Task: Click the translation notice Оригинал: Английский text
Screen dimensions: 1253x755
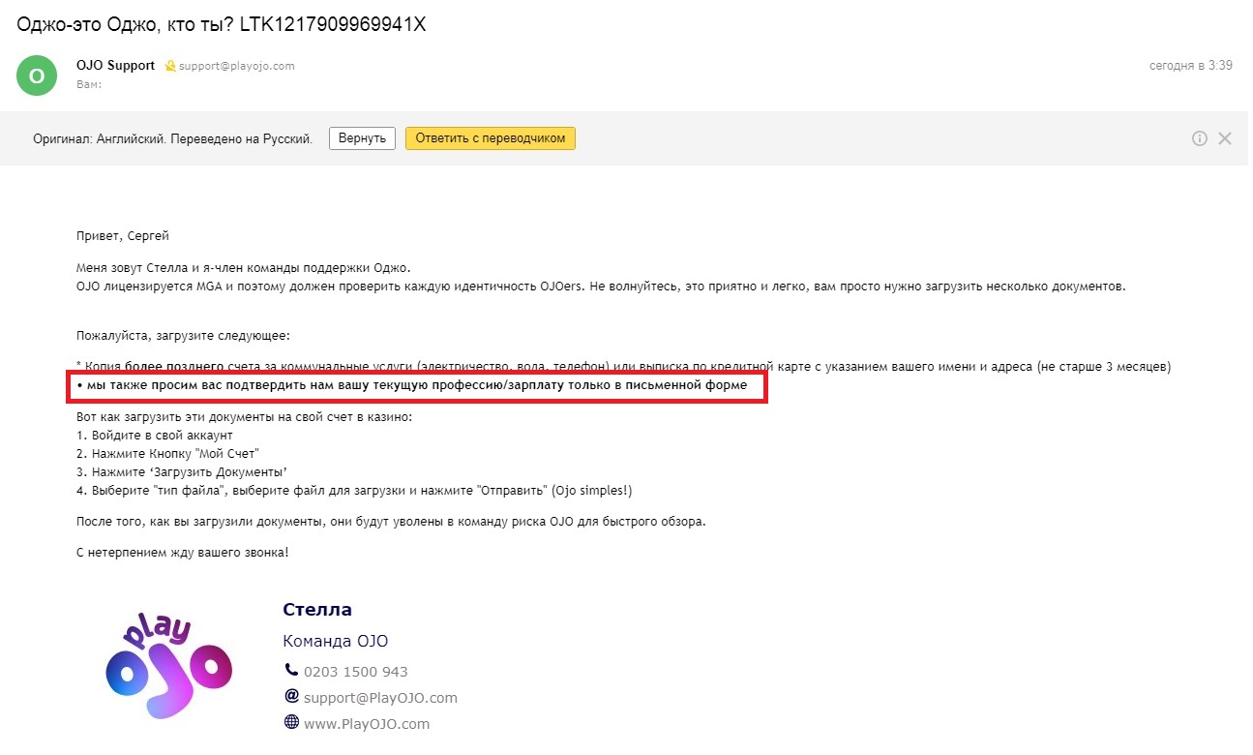Action: [173, 138]
